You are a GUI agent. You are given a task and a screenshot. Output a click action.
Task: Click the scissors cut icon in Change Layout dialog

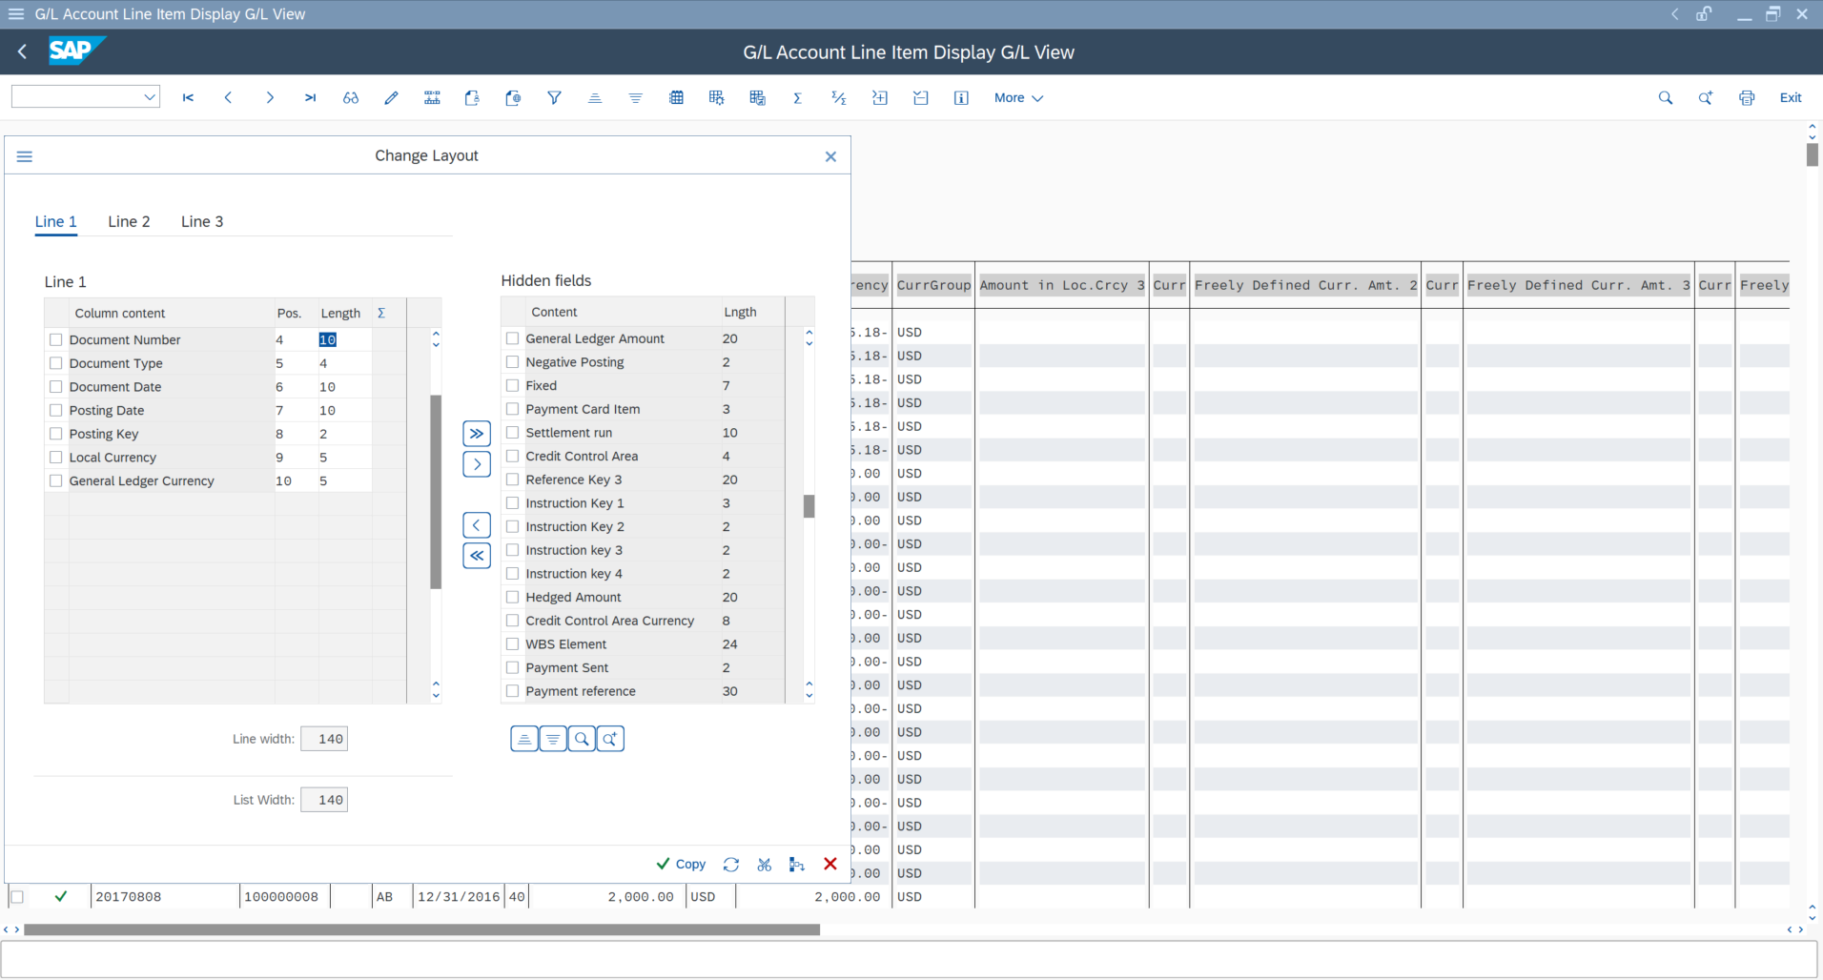point(764,865)
